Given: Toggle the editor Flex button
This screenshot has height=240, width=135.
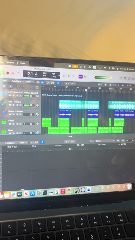Looking at the screenshot, I should 36,142.
